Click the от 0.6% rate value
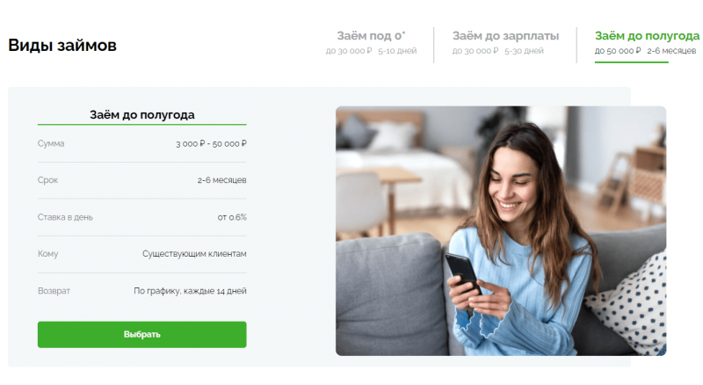The width and height of the screenshot is (703, 385). point(232,217)
